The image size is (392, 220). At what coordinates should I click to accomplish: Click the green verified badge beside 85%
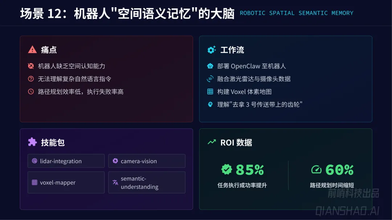(227, 169)
